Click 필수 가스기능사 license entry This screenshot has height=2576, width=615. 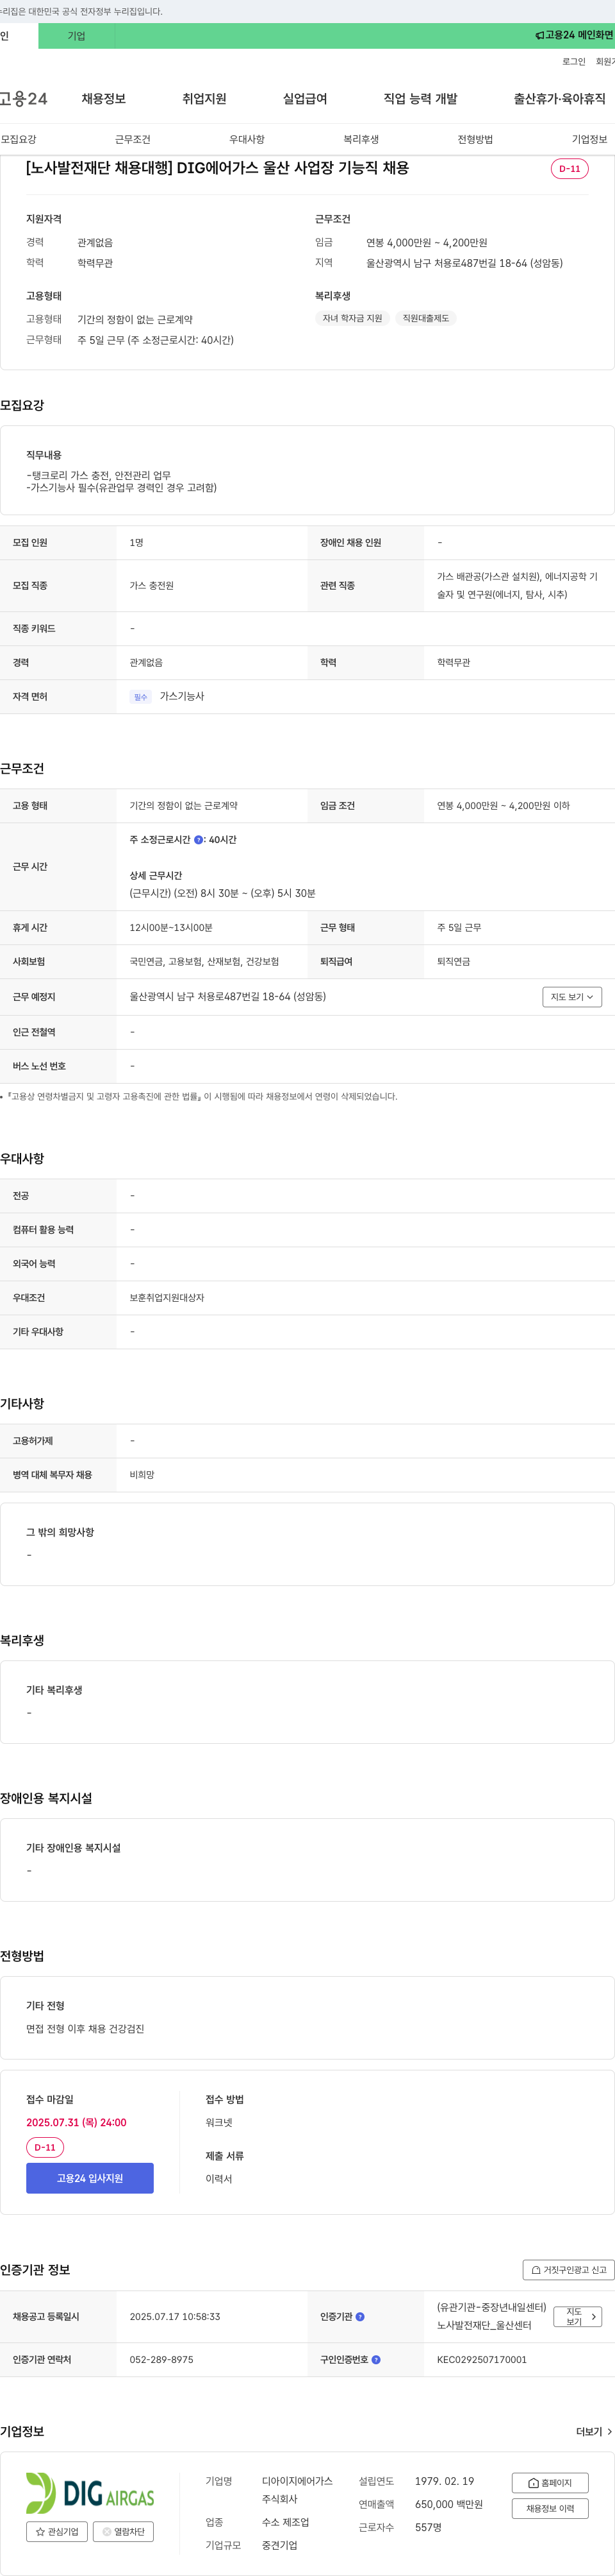168,697
